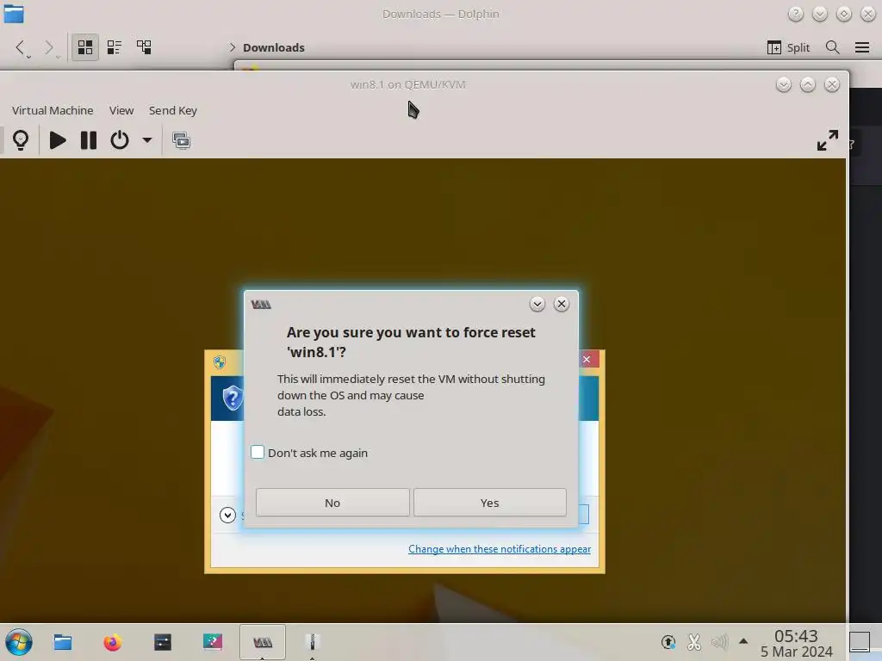Open the clipboard scissors tray icon
The width and height of the screenshot is (882, 661).
pos(694,642)
